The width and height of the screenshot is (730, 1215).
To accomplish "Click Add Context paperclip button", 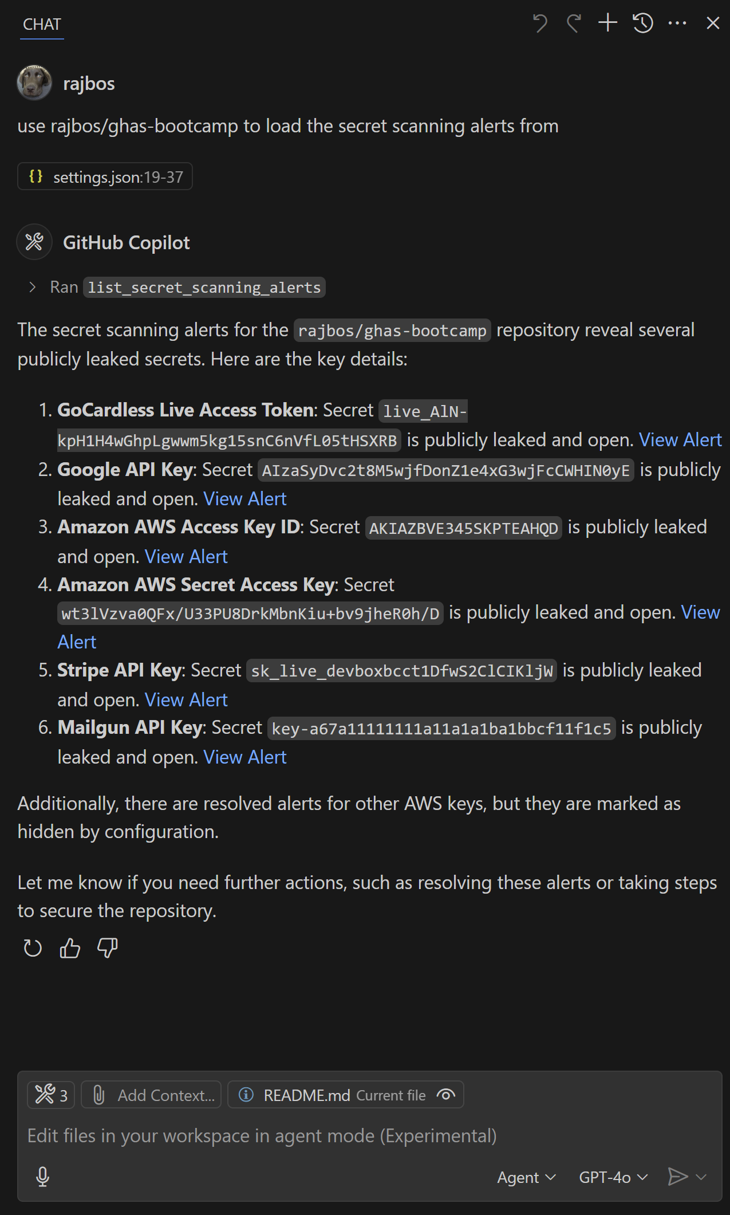I will [151, 1095].
